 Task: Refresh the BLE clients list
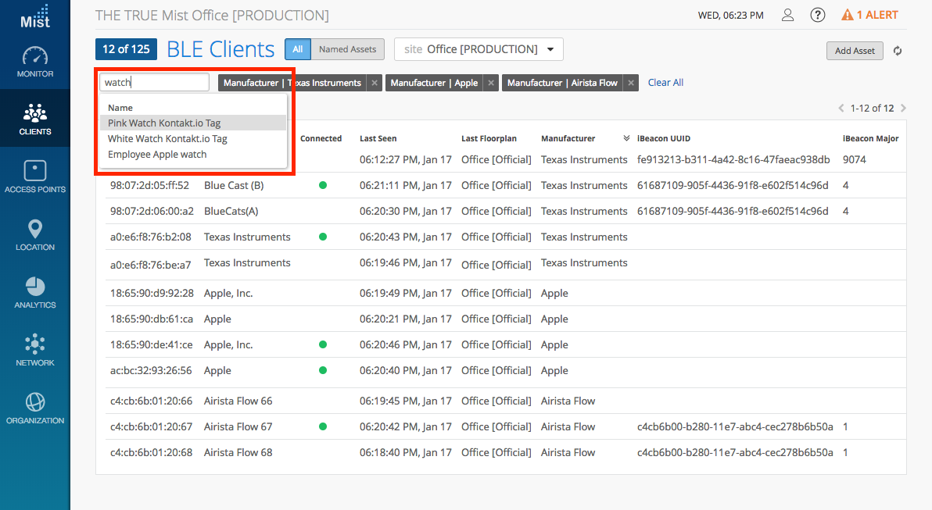[x=898, y=51]
